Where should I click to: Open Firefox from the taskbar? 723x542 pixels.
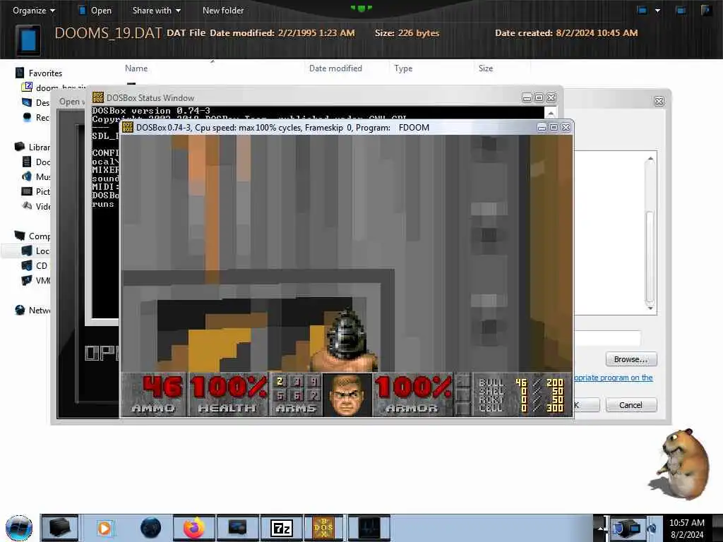pyautogui.click(x=194, y=528)
